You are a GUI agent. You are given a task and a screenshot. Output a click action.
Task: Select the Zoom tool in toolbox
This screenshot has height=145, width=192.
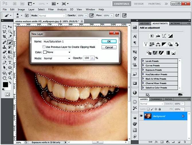10,78
